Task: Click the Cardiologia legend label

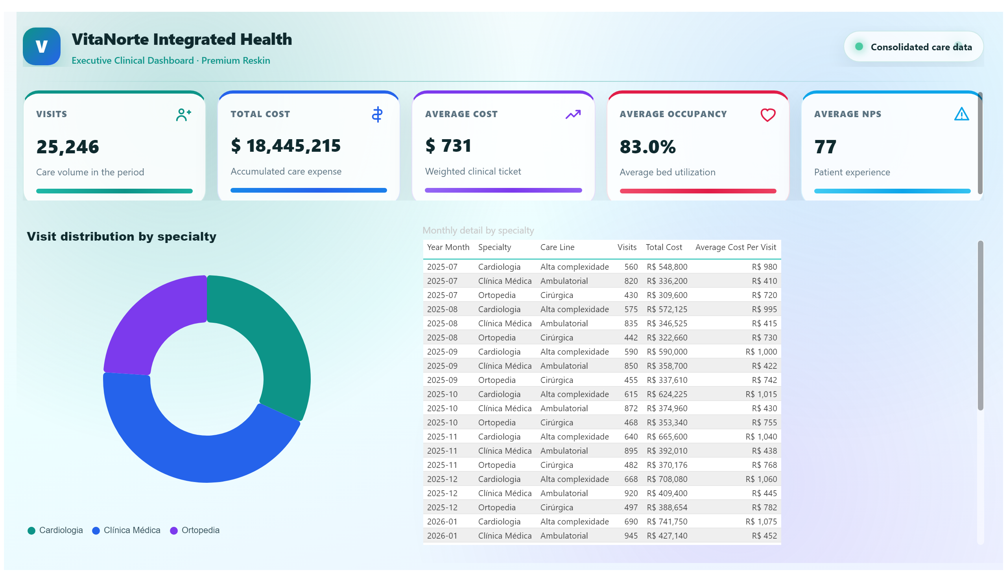Action: pyautogui.click(x=61, y=530)
